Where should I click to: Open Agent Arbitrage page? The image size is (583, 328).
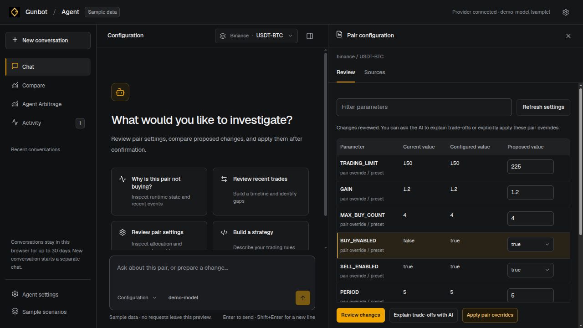48,104
